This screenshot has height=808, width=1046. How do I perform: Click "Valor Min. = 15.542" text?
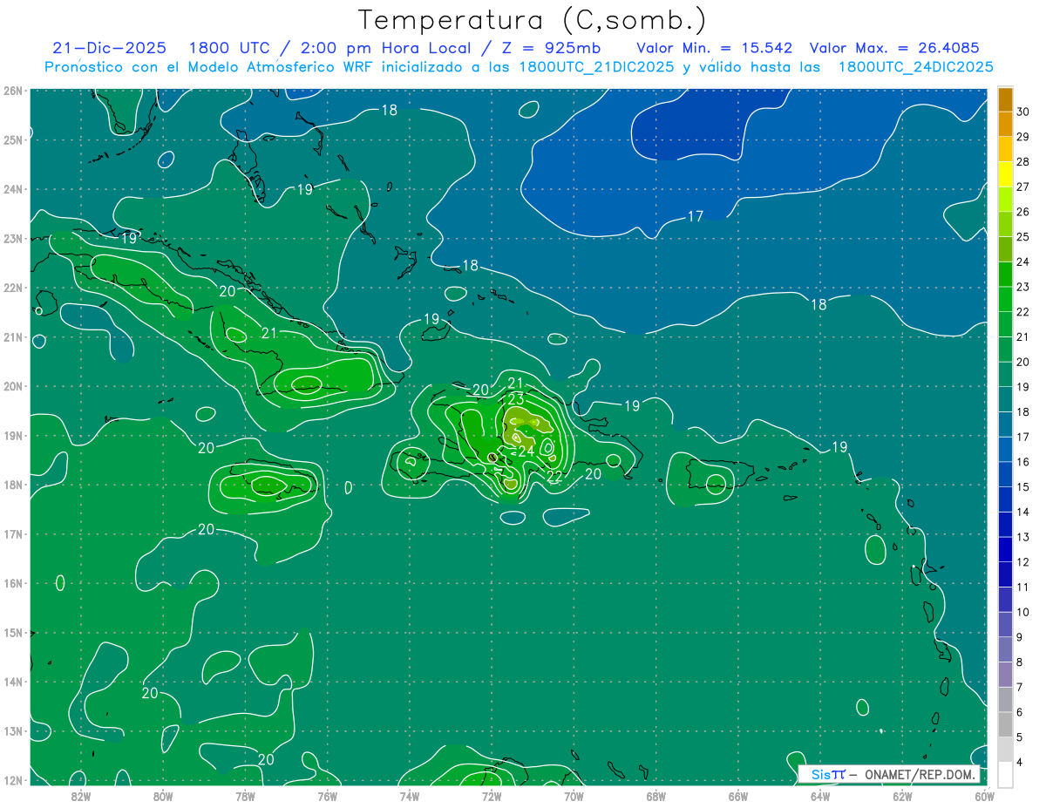click(x=717, y=48)
